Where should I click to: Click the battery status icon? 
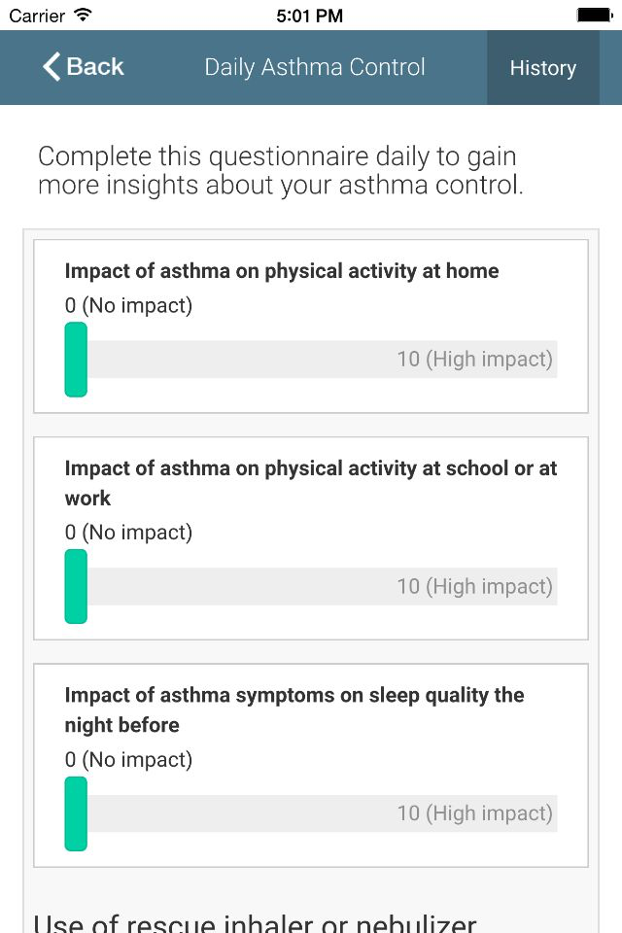point(595,15)
